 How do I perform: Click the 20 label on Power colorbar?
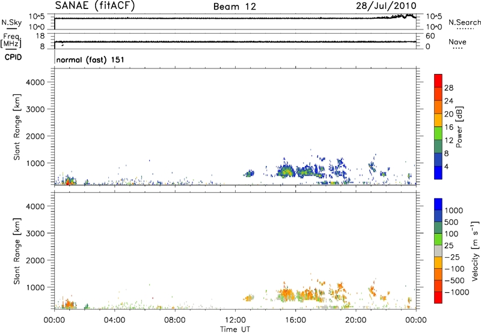(449, 114)
